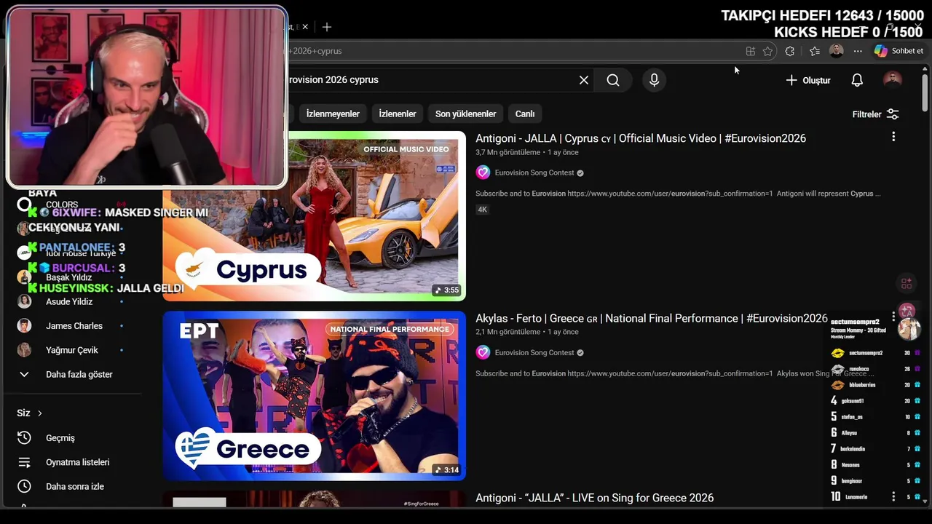Open more options for Akylas Ferto video

[x=893, y=317]
